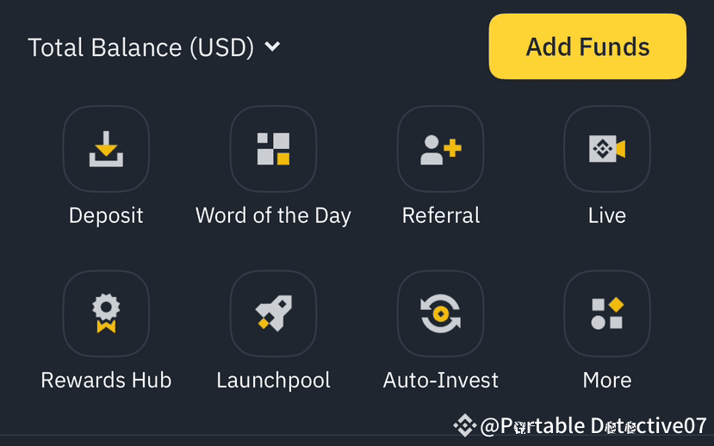Click the More text label
This screenshot has height=446, width=714.
(x=606, y=380)
